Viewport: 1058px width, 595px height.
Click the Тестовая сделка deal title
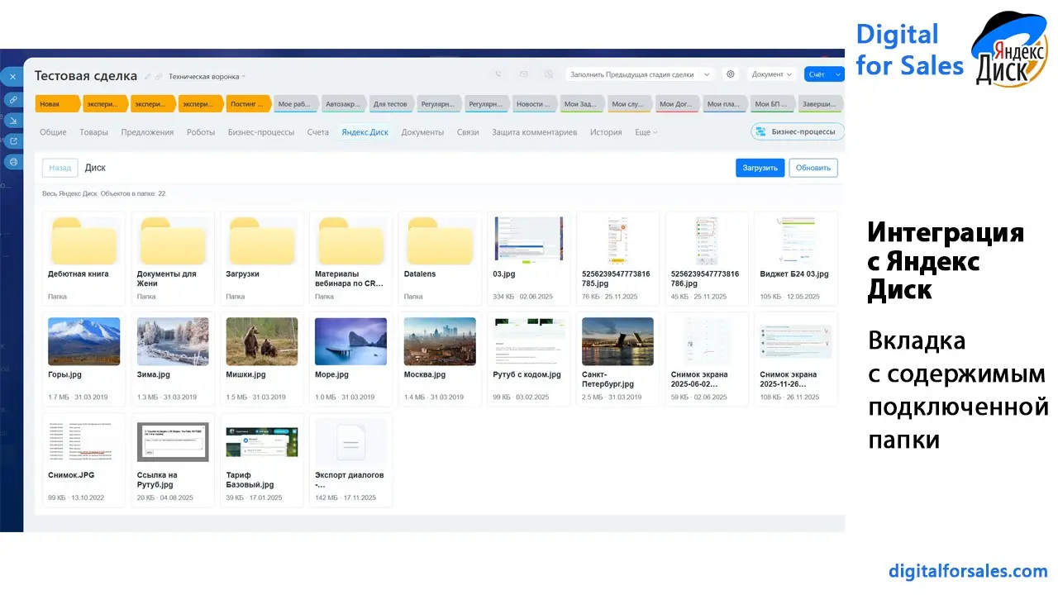(x=86, y=76)
